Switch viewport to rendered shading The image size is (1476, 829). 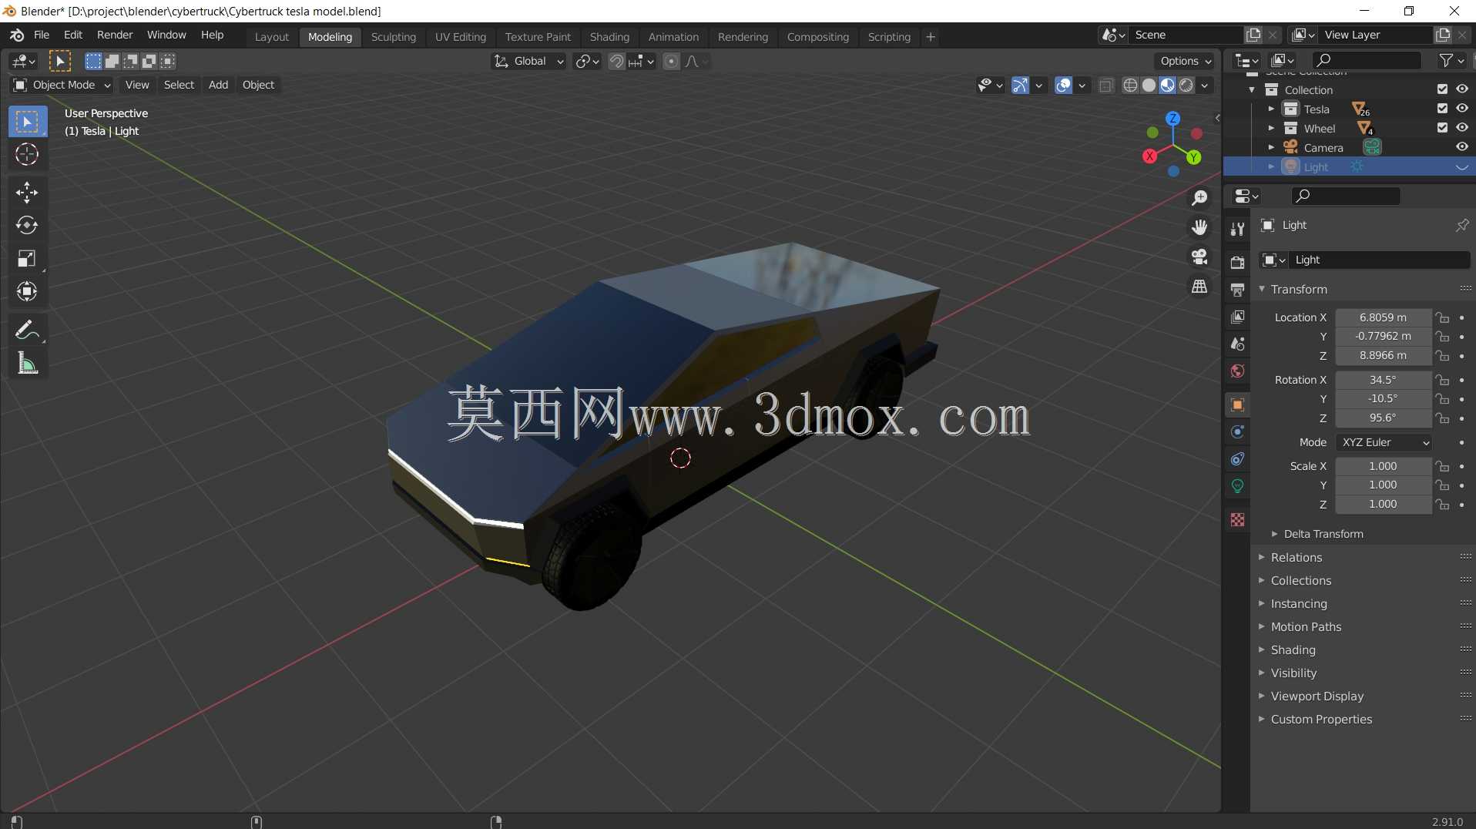click(1186, 86)
